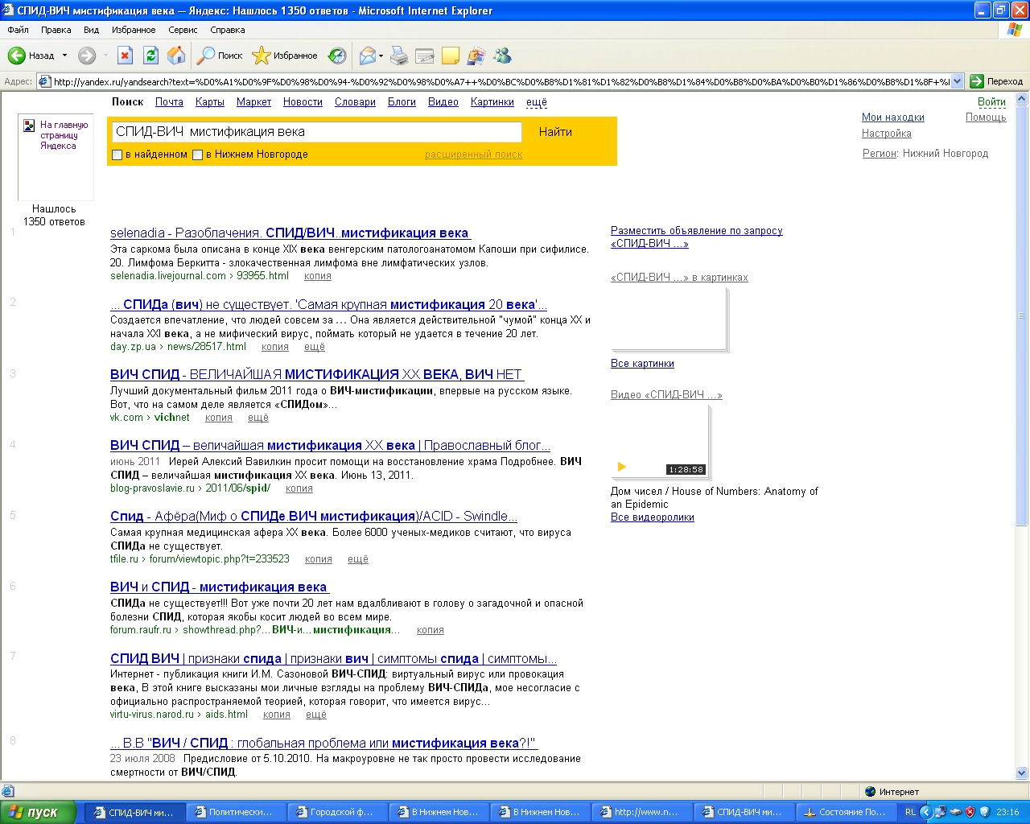Viewport: 1030px width, 824px height.
Task: Click the Найти search button
Action: tap(555, 132)
